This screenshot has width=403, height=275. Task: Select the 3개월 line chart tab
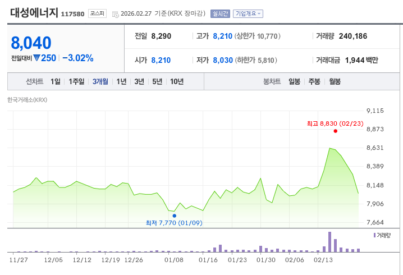pos(100,82)
